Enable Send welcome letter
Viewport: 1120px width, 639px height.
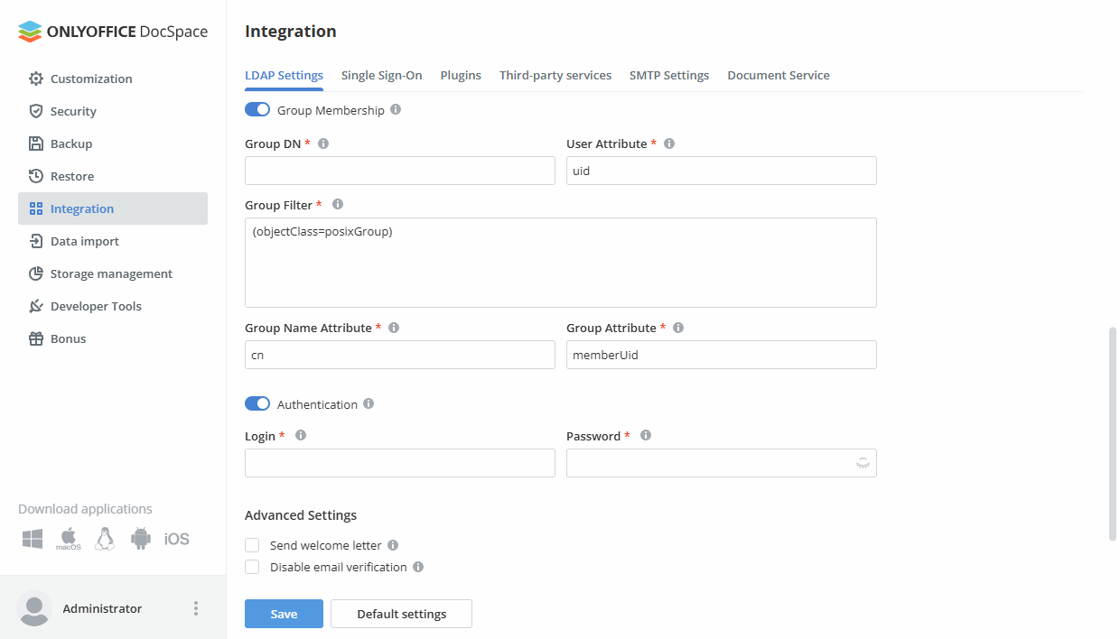coord(252,544)
